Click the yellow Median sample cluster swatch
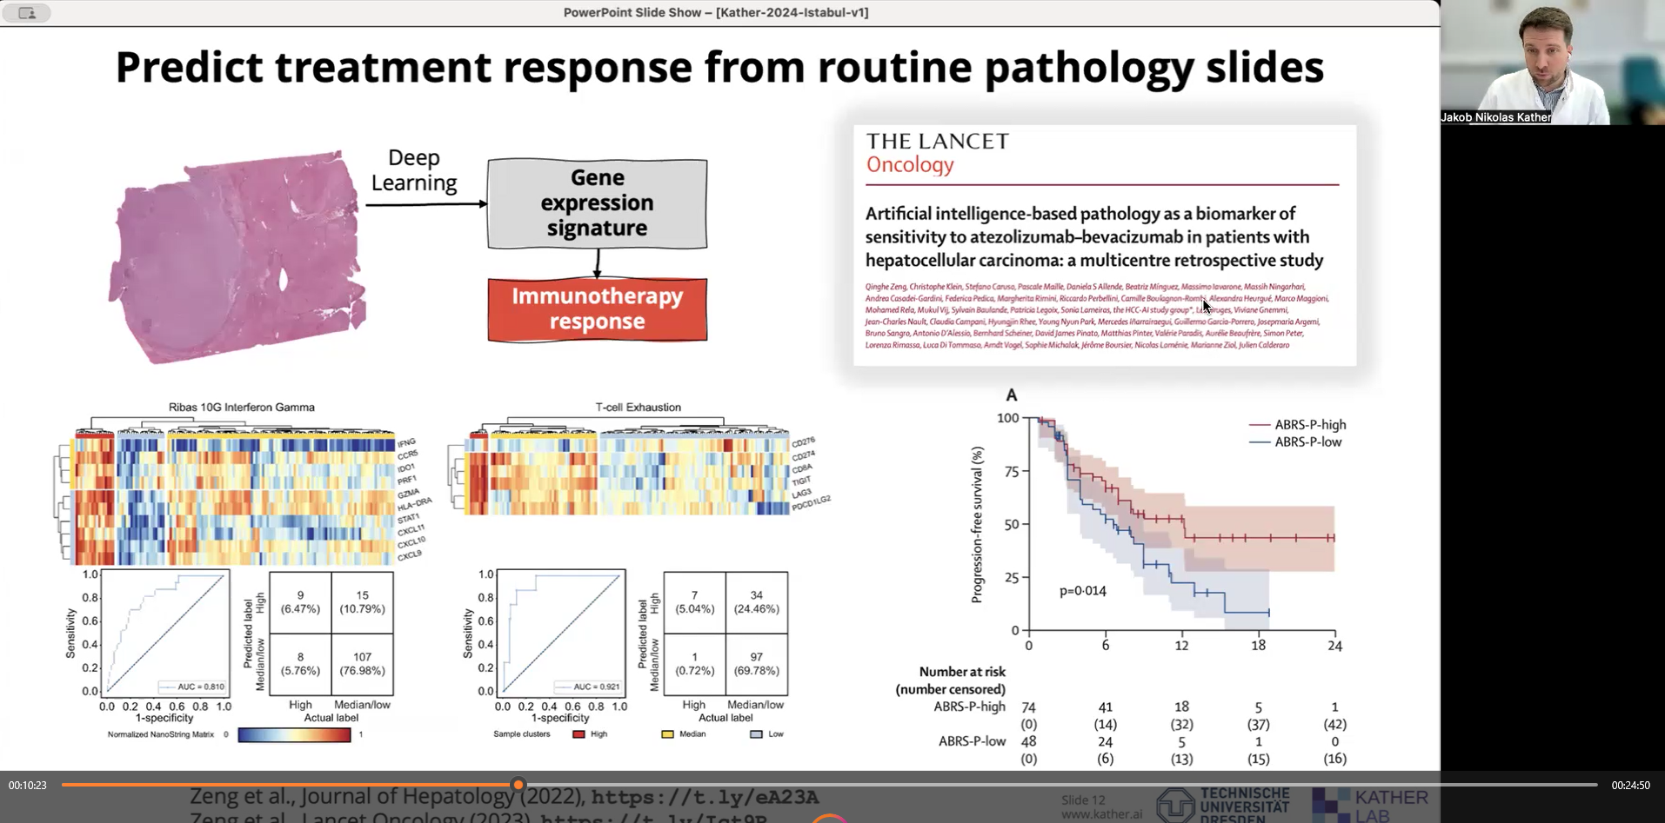The height and width of the screenshot is (823, 1665). pyautogui.click(x=668, y=734)
